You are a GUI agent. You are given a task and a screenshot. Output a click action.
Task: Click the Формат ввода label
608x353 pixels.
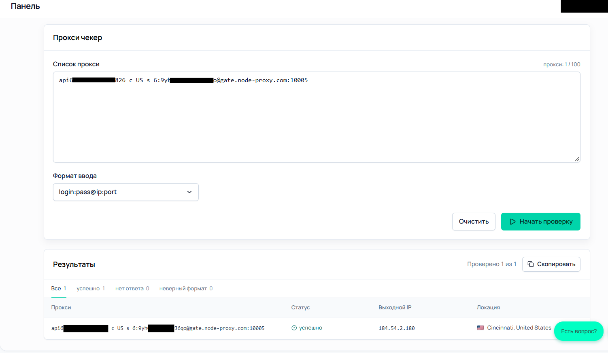tap(75, 176)
